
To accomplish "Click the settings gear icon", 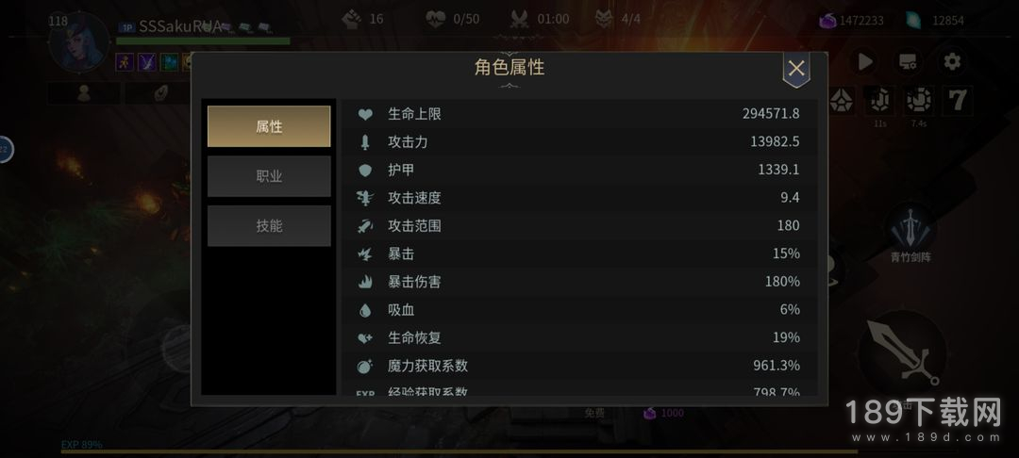I will [952, 61].
